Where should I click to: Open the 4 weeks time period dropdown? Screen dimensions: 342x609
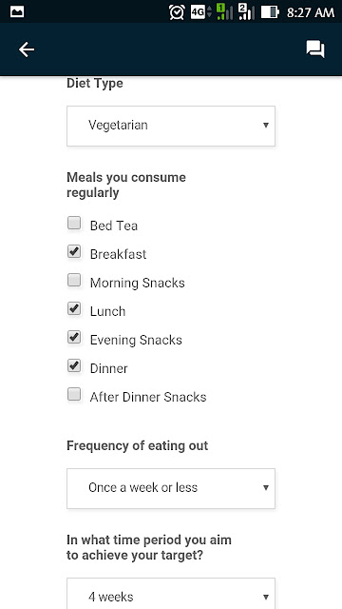pyautogui.click(x=171, y=594)
